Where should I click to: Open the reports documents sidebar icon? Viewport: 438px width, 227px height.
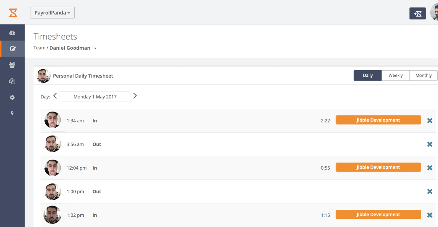(x=12, y=81)
